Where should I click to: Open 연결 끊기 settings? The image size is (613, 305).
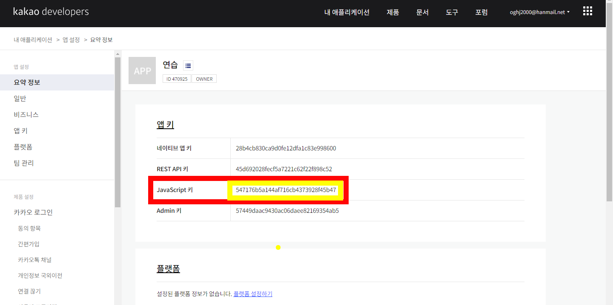[28, 291]
